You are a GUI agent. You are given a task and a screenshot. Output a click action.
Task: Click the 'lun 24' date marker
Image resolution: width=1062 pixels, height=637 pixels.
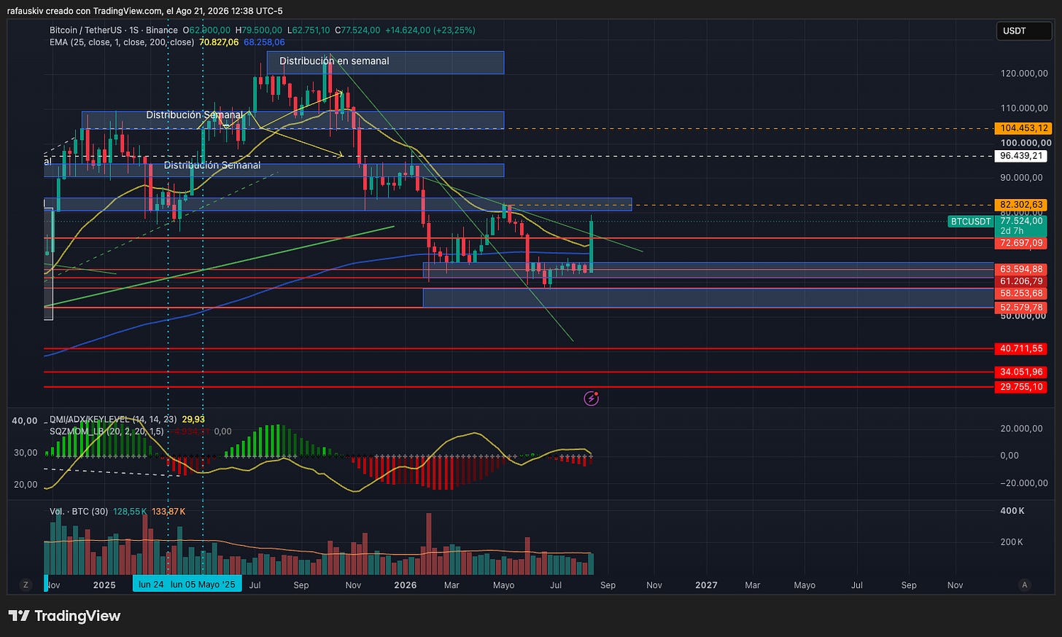point(150,585)
